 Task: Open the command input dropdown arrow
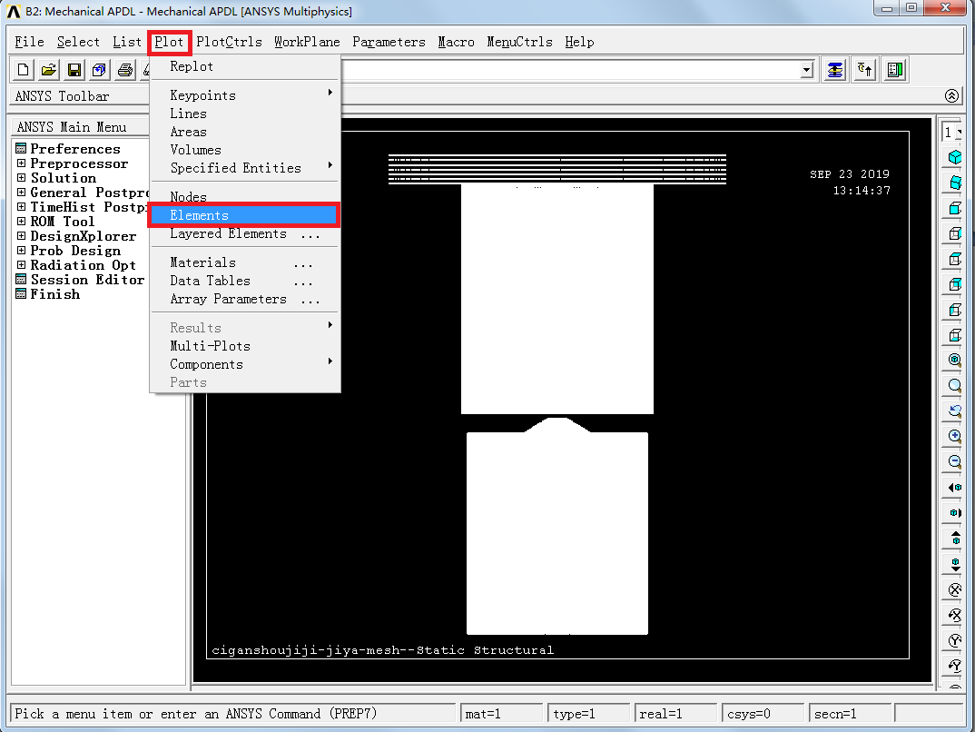tap(806, 70)
